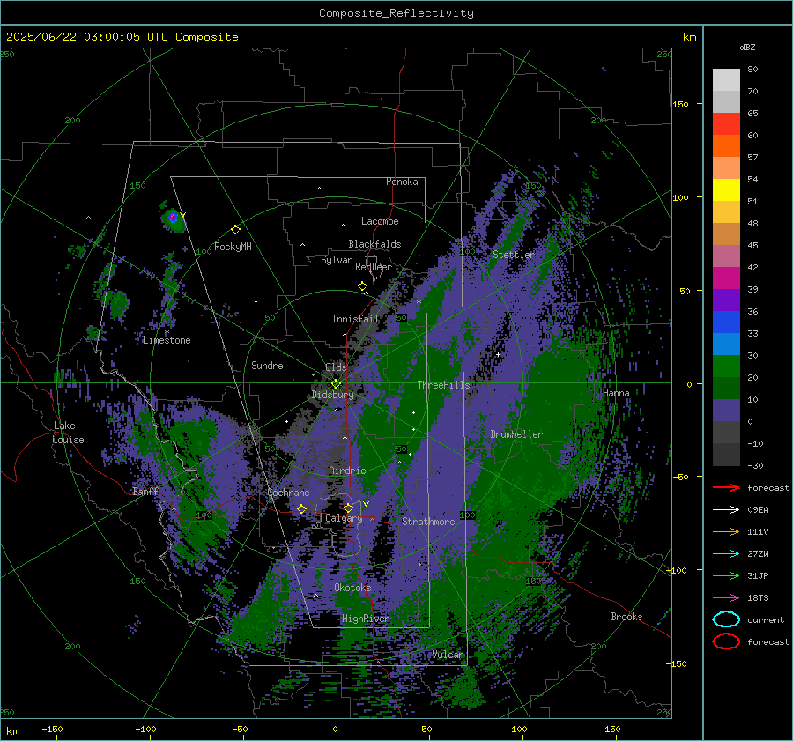This screenshot has height=741, width=793.
Task: Click the dark grey -30 to -10 swatch
Action: click(726, 455)
